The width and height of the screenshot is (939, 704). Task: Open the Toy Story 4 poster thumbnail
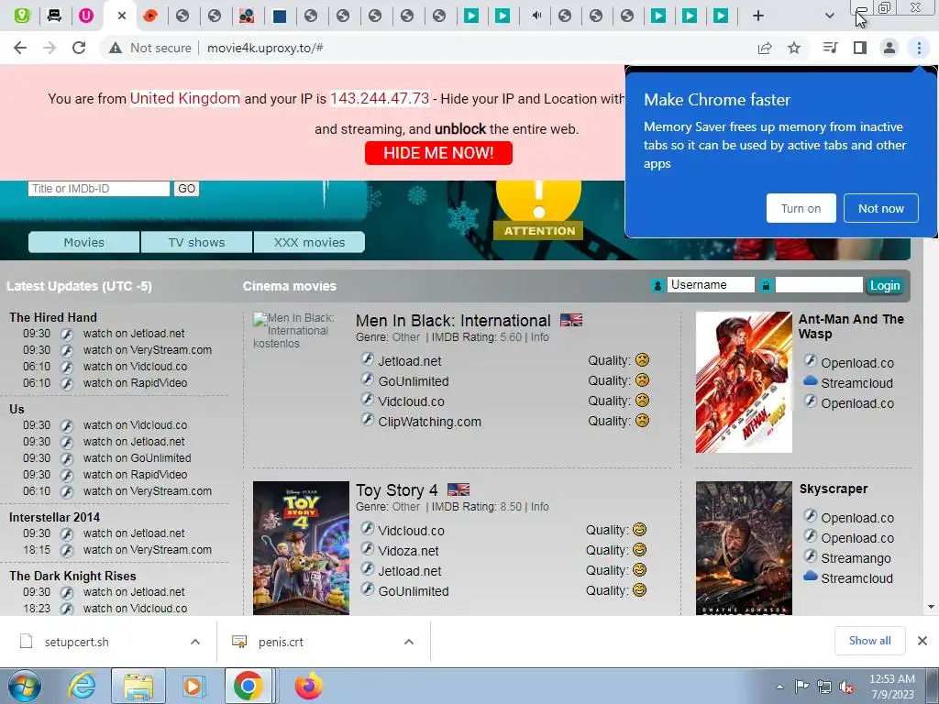(x=301, y=548)
